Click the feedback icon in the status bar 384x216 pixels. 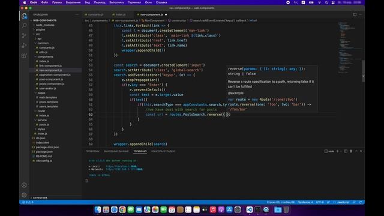pyautogui.click(x=354, y=202)
